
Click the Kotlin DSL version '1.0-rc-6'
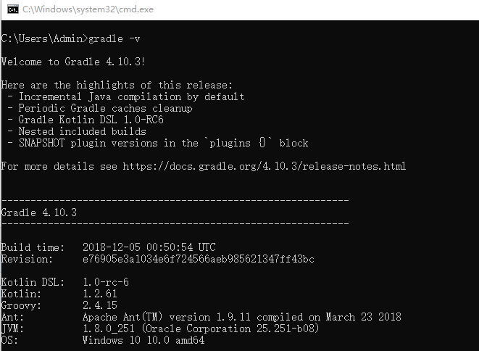coord(105,282)
